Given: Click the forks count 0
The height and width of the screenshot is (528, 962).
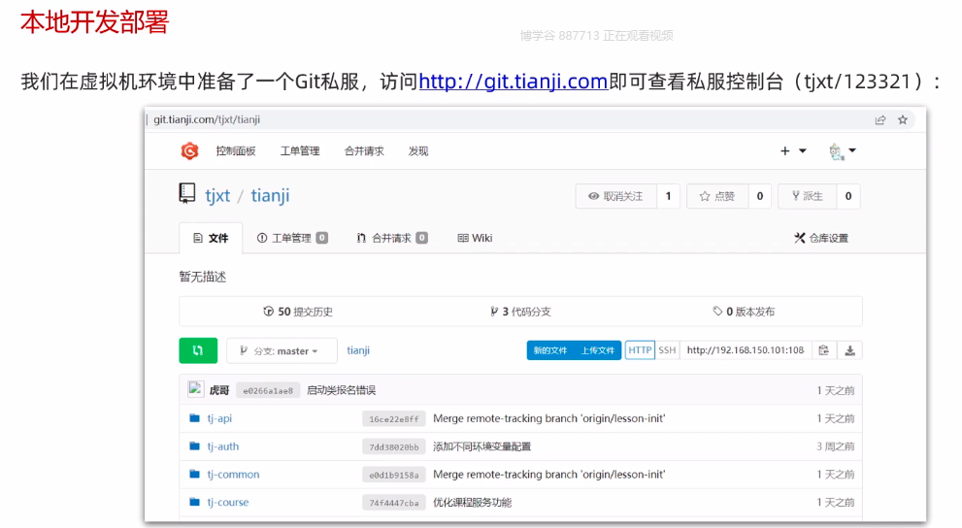Looking at the screenshot, I should (848, 196).
